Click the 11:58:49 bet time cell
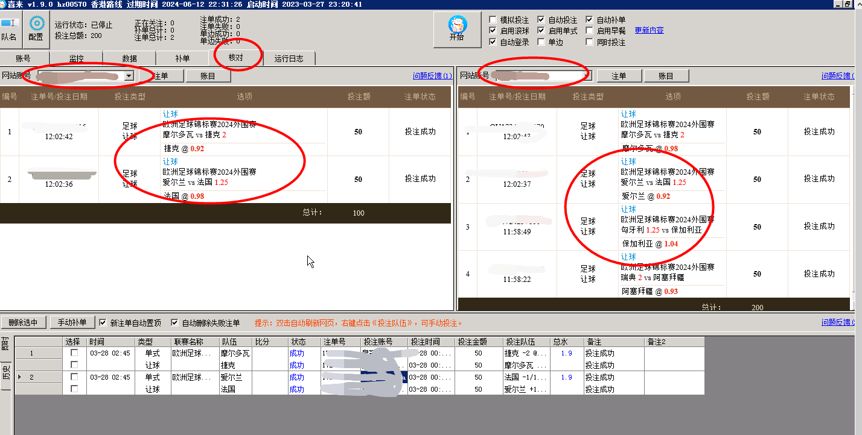This screenshot has width=862, height=435. tap(517, 232)
